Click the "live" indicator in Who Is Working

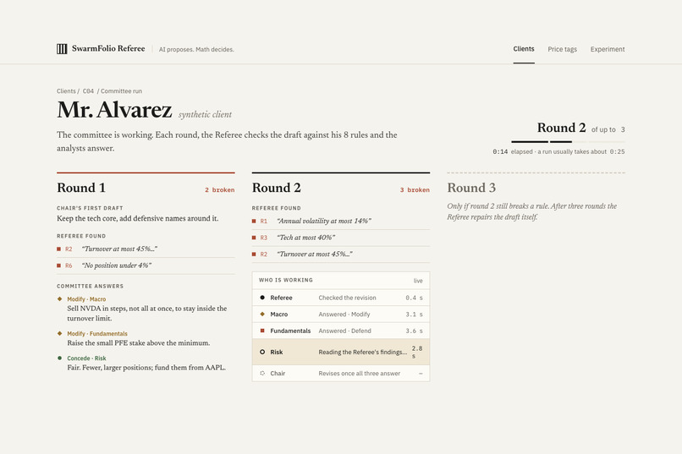[418, 281]
